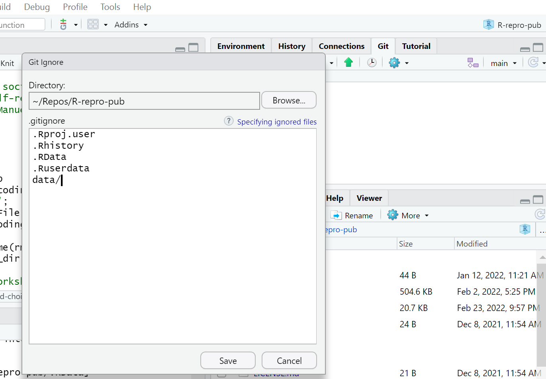Open the Debug menu
Screen dimensions: 546x379
coord(37,7)
